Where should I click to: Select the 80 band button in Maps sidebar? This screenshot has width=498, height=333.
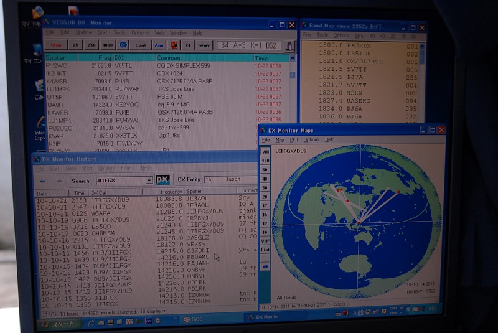point(265,169)
